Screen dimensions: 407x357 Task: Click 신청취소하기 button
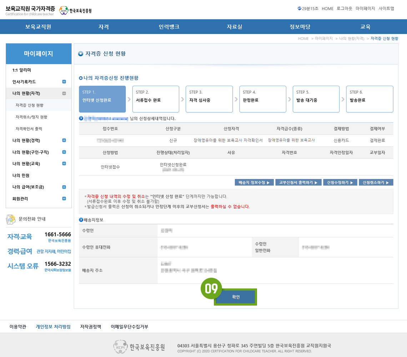[376, 182]
